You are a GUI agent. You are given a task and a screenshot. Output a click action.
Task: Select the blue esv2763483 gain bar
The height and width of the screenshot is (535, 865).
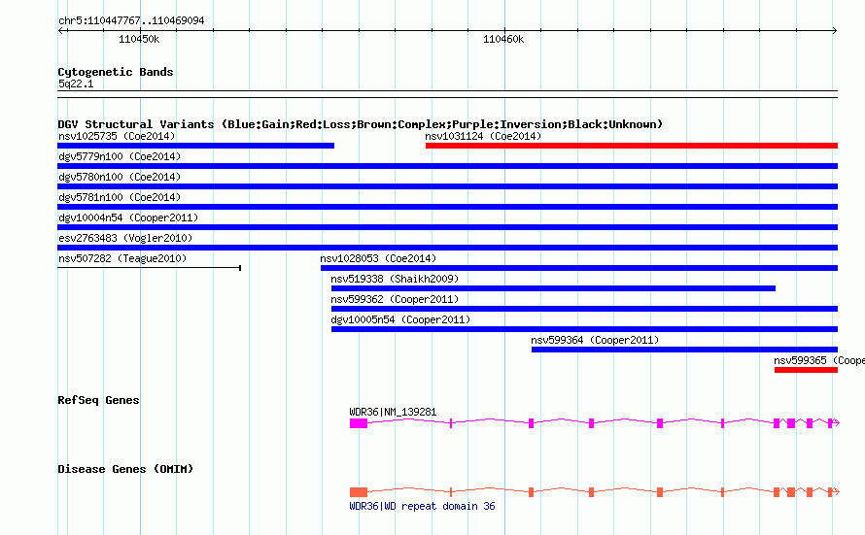[447, 248]
